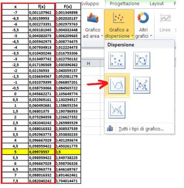Select scatter with only markers chart
Screen dimensions: 184x188
[117, 60]
